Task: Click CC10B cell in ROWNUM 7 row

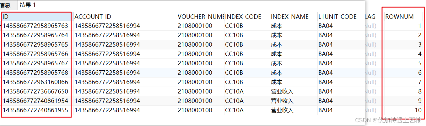Action: (247, 82)
